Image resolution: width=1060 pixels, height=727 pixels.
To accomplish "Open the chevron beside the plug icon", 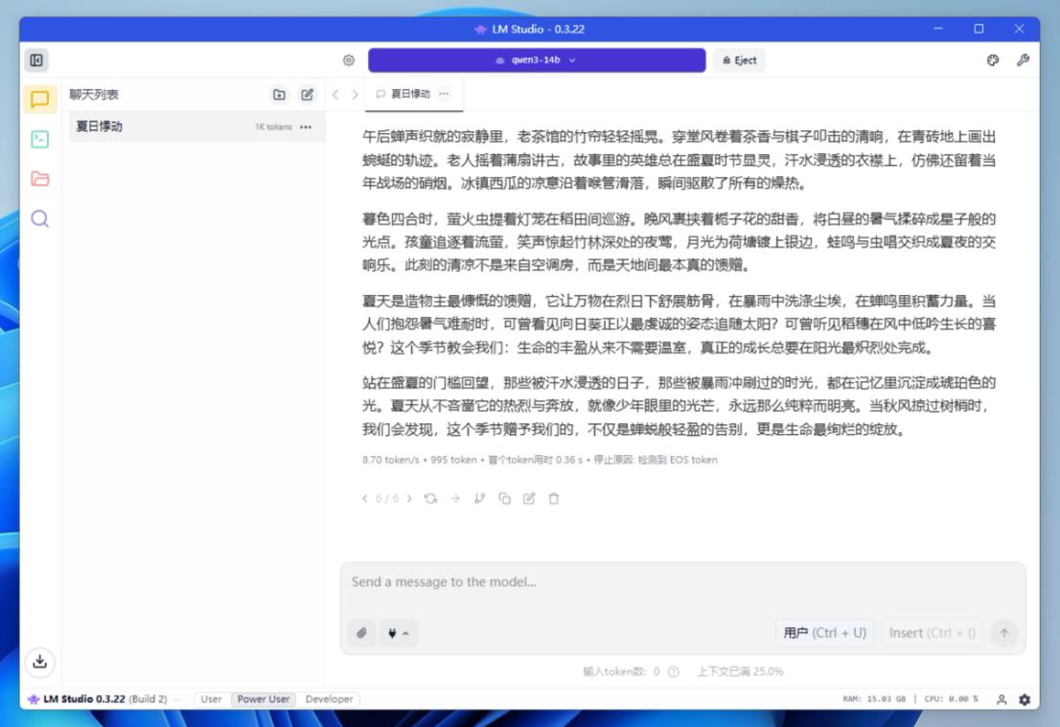I will click(x=406, y=633).
